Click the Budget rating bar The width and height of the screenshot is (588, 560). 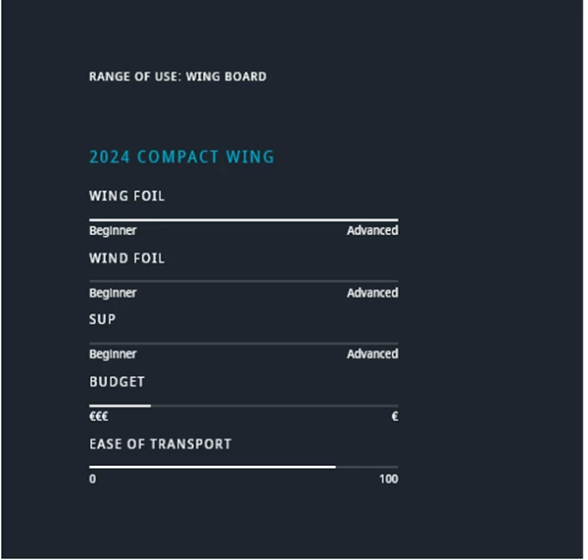coord(243,405)
